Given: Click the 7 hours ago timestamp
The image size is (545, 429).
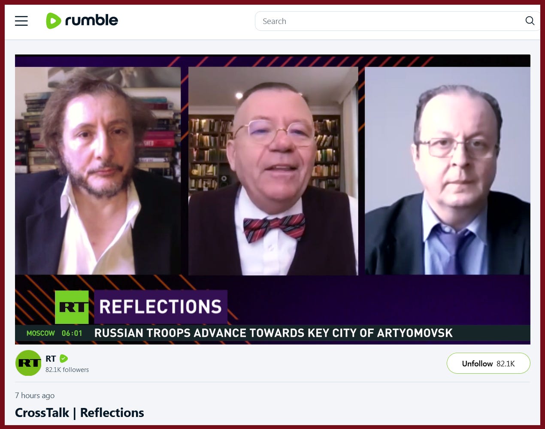Looking at the screenshot, I should click(x=35, y=396).
